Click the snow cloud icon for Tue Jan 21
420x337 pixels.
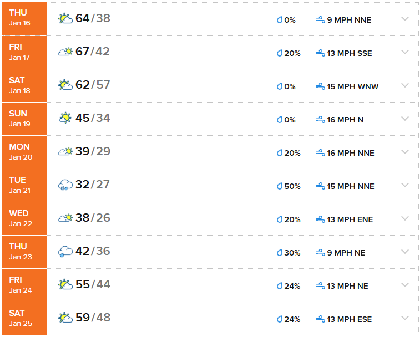(x=65, y=185)
